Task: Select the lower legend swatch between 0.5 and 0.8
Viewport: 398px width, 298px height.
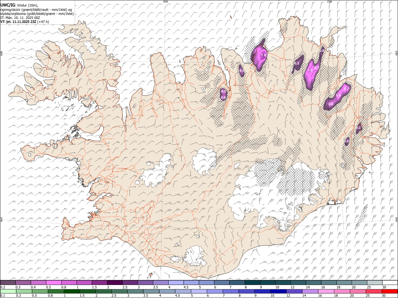Action: click(x=40, y=291)
